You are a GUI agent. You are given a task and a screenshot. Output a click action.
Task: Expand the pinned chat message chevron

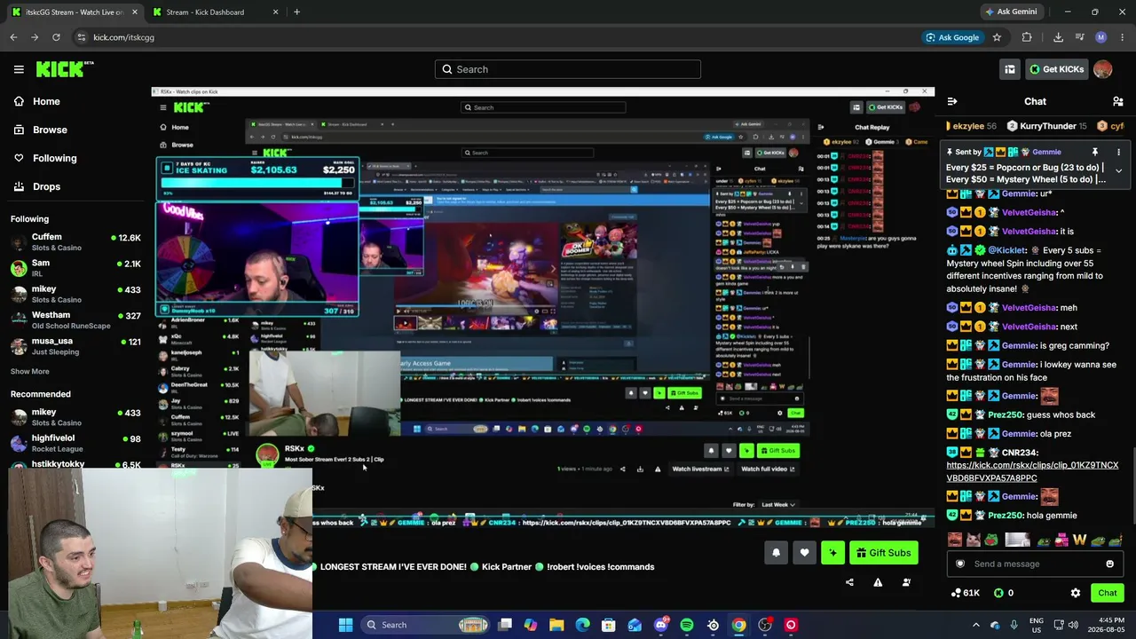(1118, 170)
